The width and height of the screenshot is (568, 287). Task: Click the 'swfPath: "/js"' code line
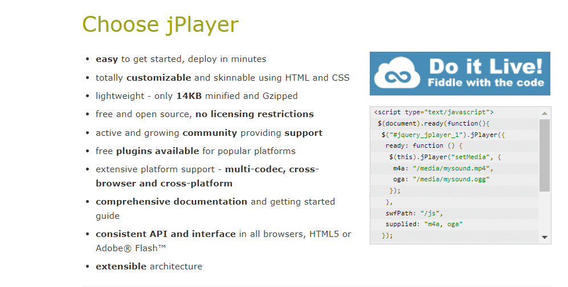tap(414, 213)
